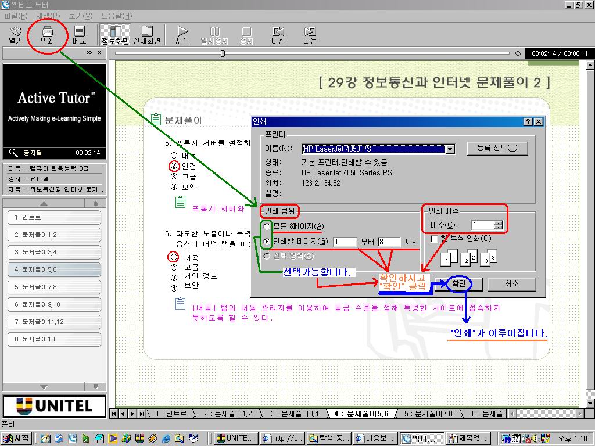The width and height of the screenshot is (595, 446).
Task: Switch to 전체화면 full screen mode
Action: click(x=147, y=35)
